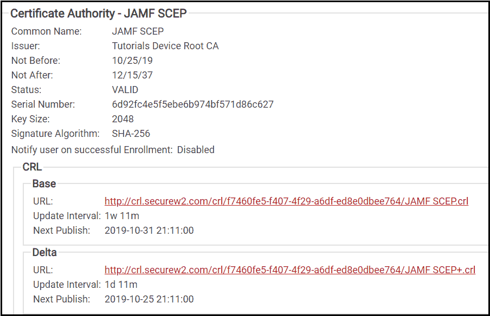490x316 pixels.
Task: Open the Delta CRL URL link
Action: tap(290, 270)
